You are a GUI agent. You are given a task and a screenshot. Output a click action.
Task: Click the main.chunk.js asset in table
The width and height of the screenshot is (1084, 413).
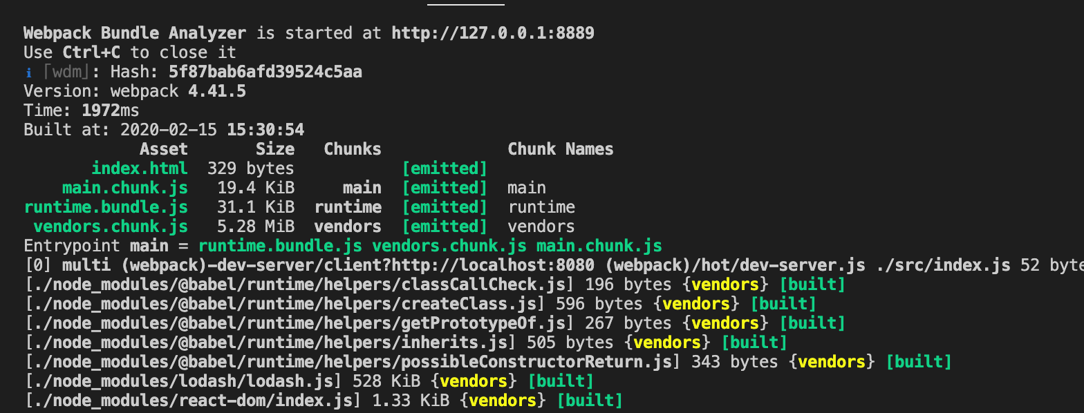coord(124,188)
